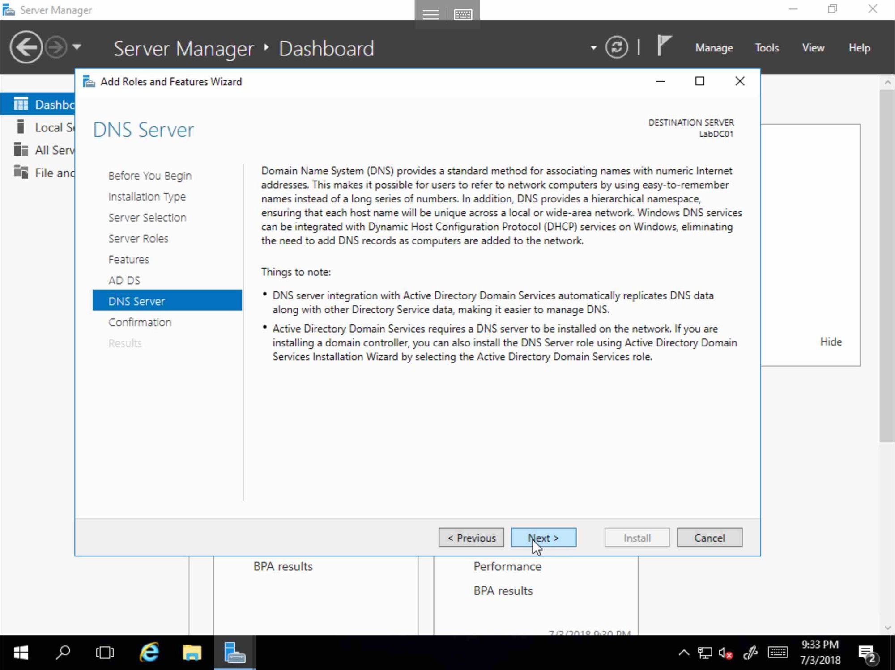Click Hide link in welcome tile
This screenshot has width=895, height=670.
pyautogui.click(x=831, y=342)
